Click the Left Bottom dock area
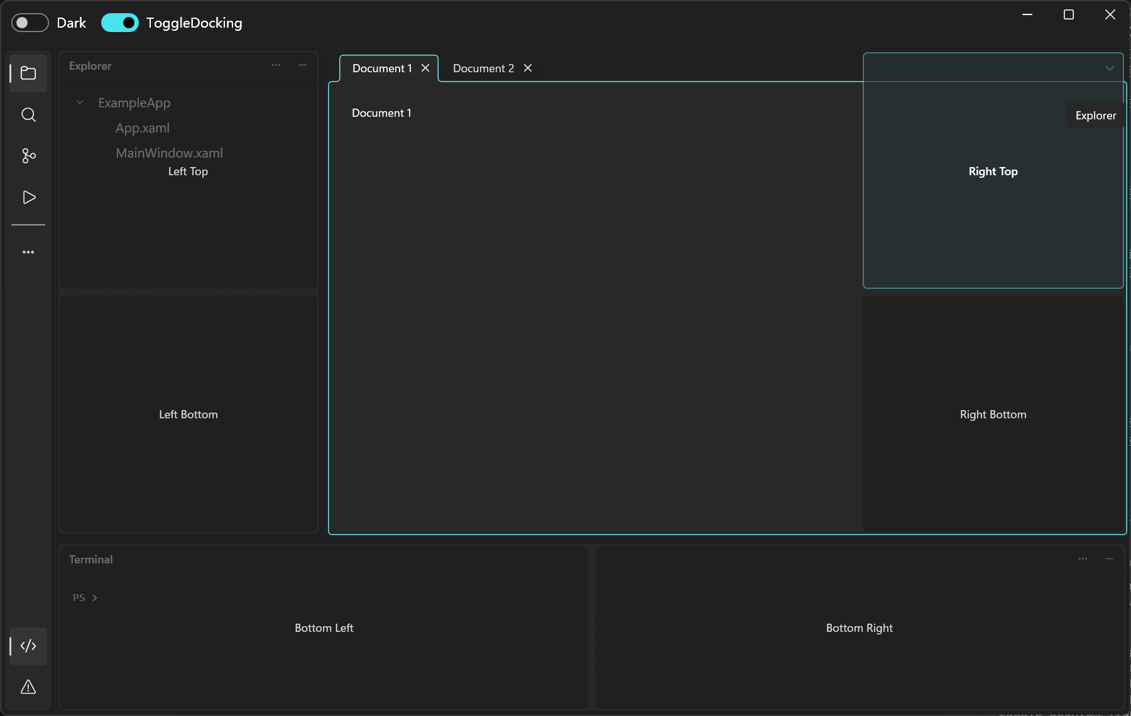 click(188, 415)
